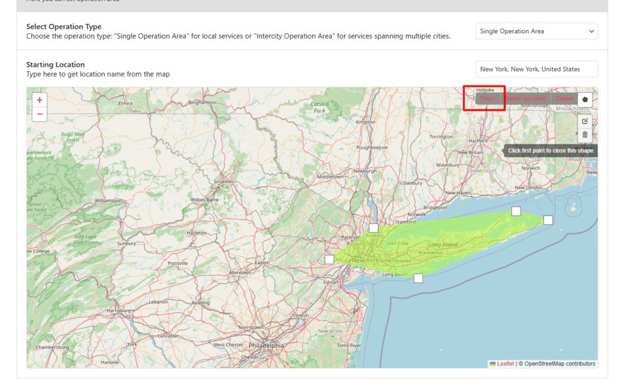This screenshot has height=391, width=641.
Task: Click Delete last point in the drawing toolbar
Action: point(528,98)
